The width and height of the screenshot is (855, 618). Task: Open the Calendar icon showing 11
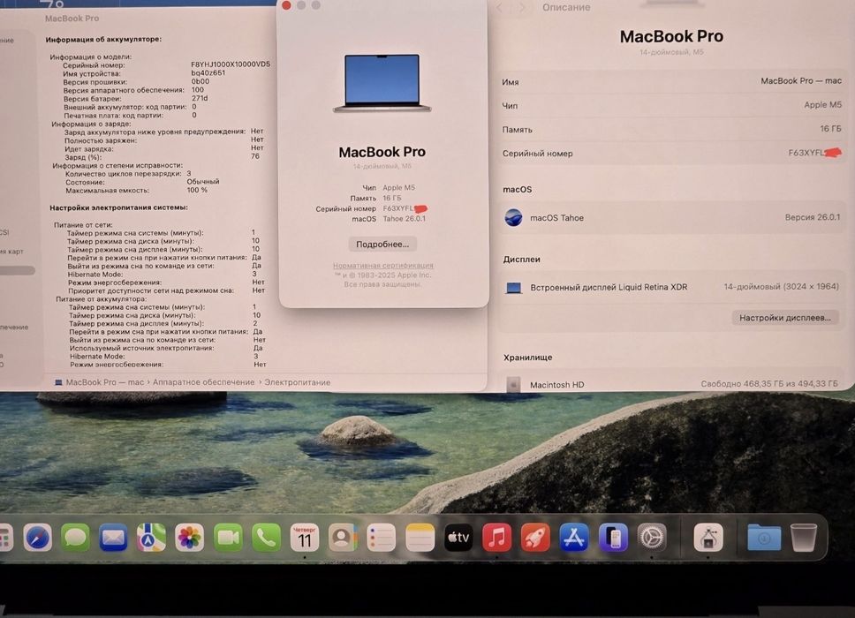[304, 538]
